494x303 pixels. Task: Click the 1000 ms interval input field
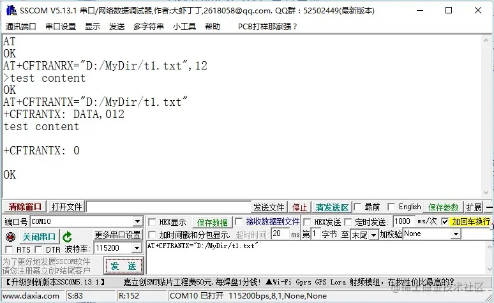403,221
